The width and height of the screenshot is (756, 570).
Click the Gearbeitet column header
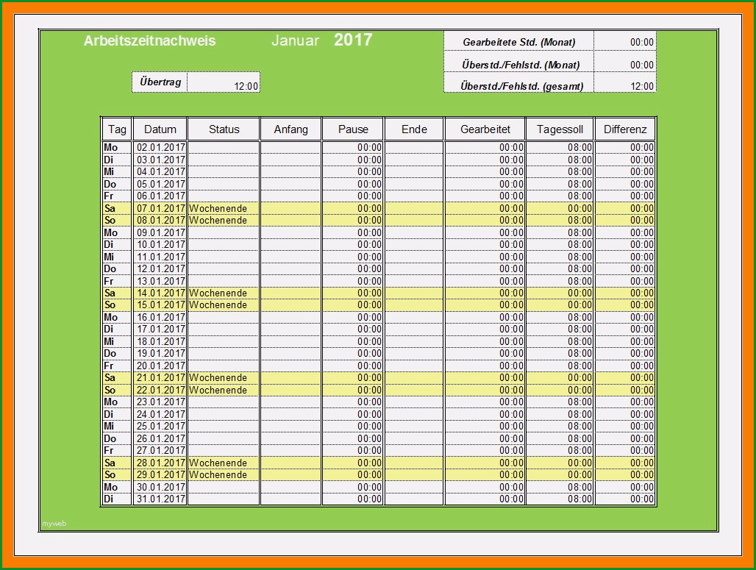[x=485, y=129]
